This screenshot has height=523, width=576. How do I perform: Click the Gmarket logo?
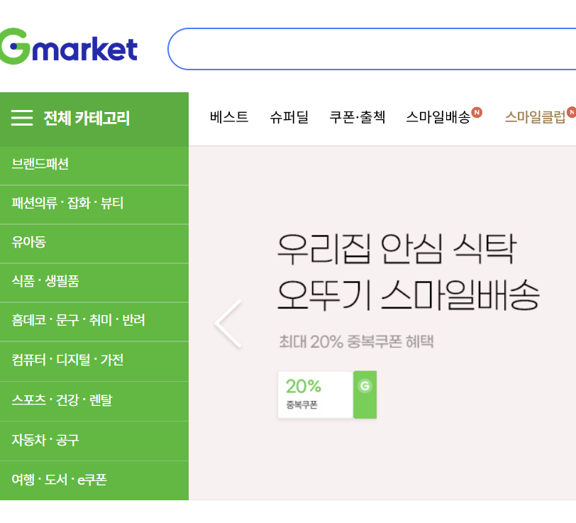tap(68, 47)
